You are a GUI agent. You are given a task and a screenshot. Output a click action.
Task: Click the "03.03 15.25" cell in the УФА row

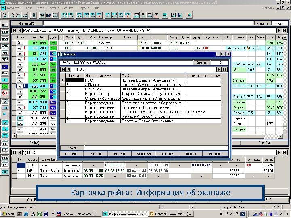(x=93, y=176)
